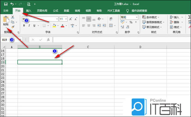The width and height of the screenshot is (191, 117).
Task: Click the Save icon in quick access toolbar
Action: tap(6, 4)
